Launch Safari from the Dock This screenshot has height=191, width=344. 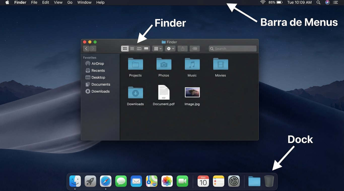click(x=106, y=181)
